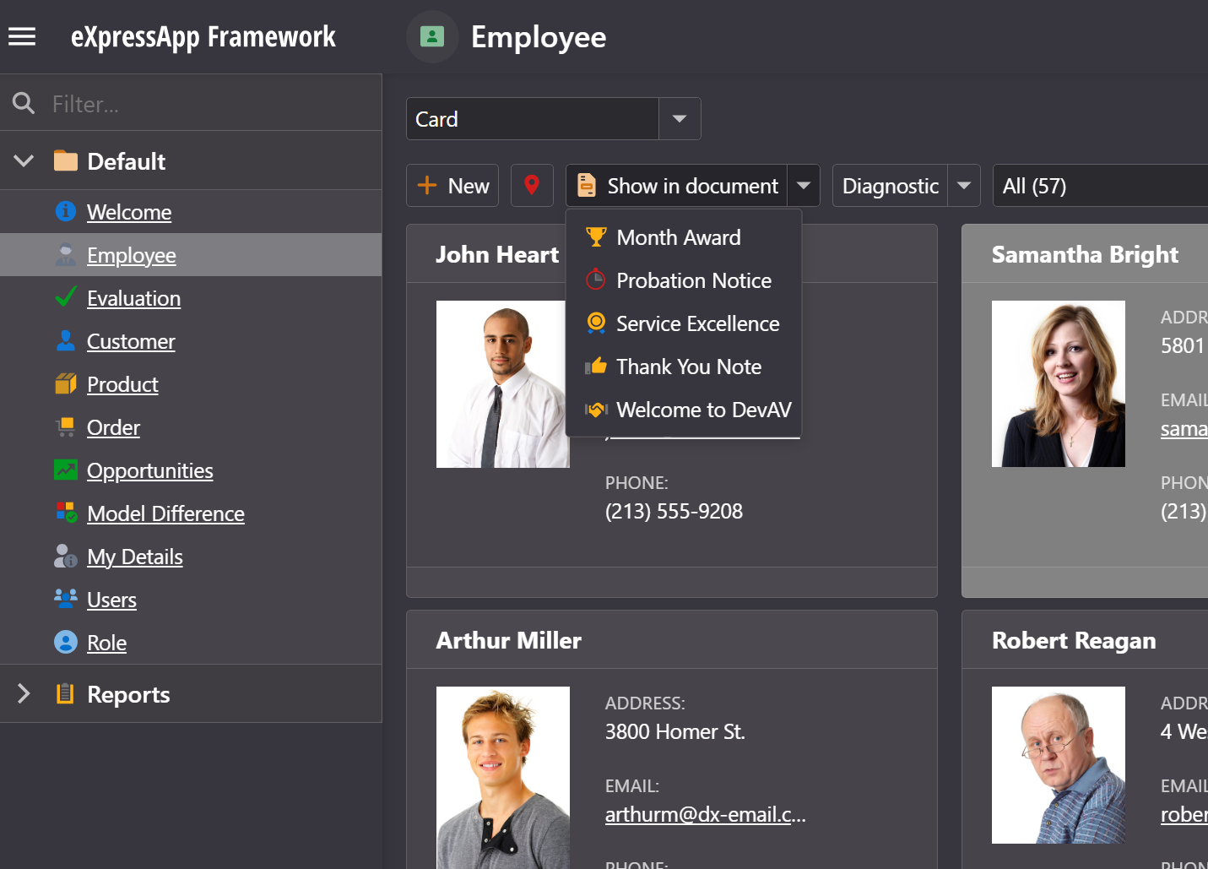Viewport: 1208px width, 869px height.
Task: Click the Show in document button
Action: tap(677, 185)
